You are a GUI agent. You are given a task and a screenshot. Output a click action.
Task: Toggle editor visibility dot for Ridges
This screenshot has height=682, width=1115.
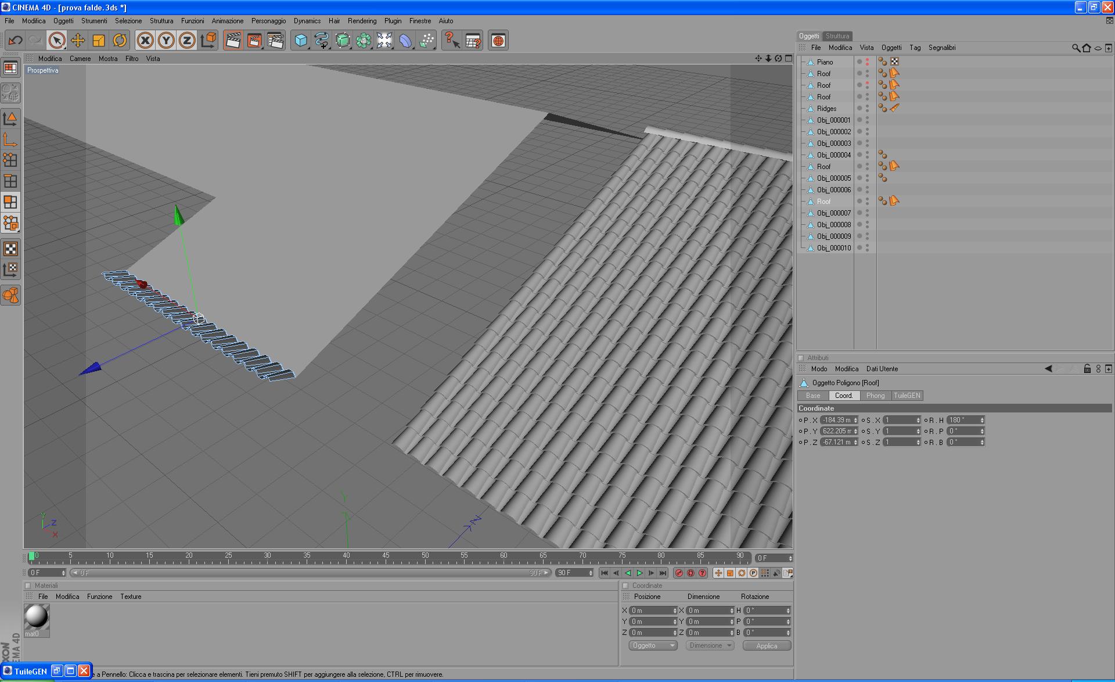[x=867, y=106]
